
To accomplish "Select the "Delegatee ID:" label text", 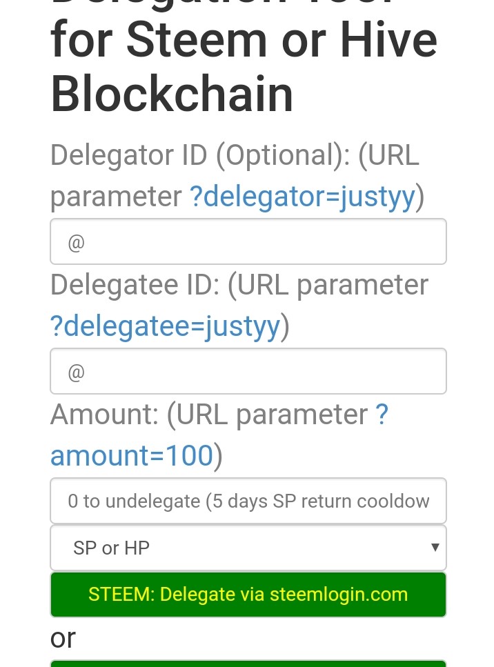I will [135, 285].
